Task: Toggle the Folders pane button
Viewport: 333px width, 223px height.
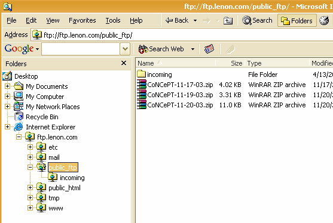Action: click(297, 20)
